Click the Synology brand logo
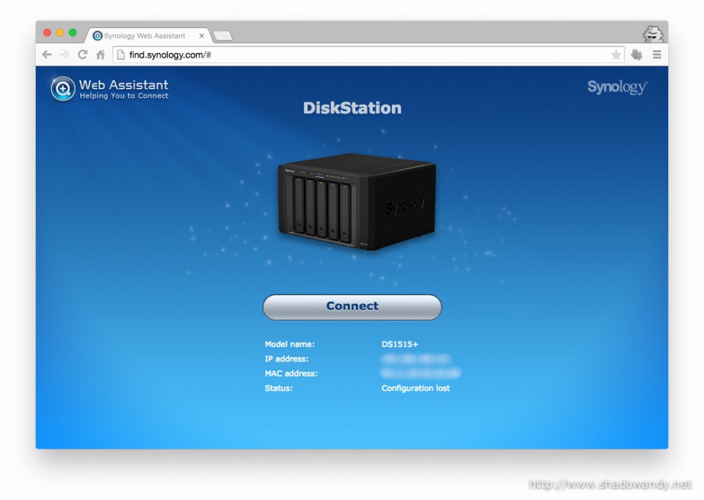704x500 pixels. (x=617, y=87)
